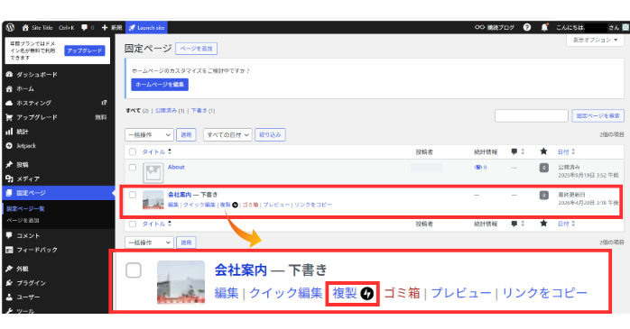Click 編集 under 会社案内
630x329 pixels.
pyautogui.click(x=173, y=205)
